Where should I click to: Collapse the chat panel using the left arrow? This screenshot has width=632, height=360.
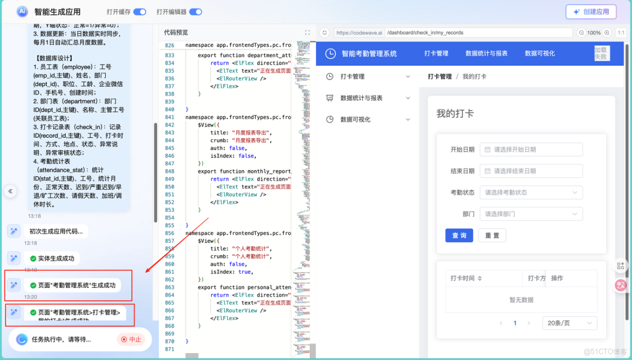10,191
